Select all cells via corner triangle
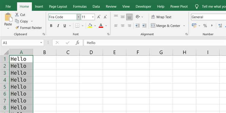The width and height of the screenshot is (226, 113). [6, 52]
